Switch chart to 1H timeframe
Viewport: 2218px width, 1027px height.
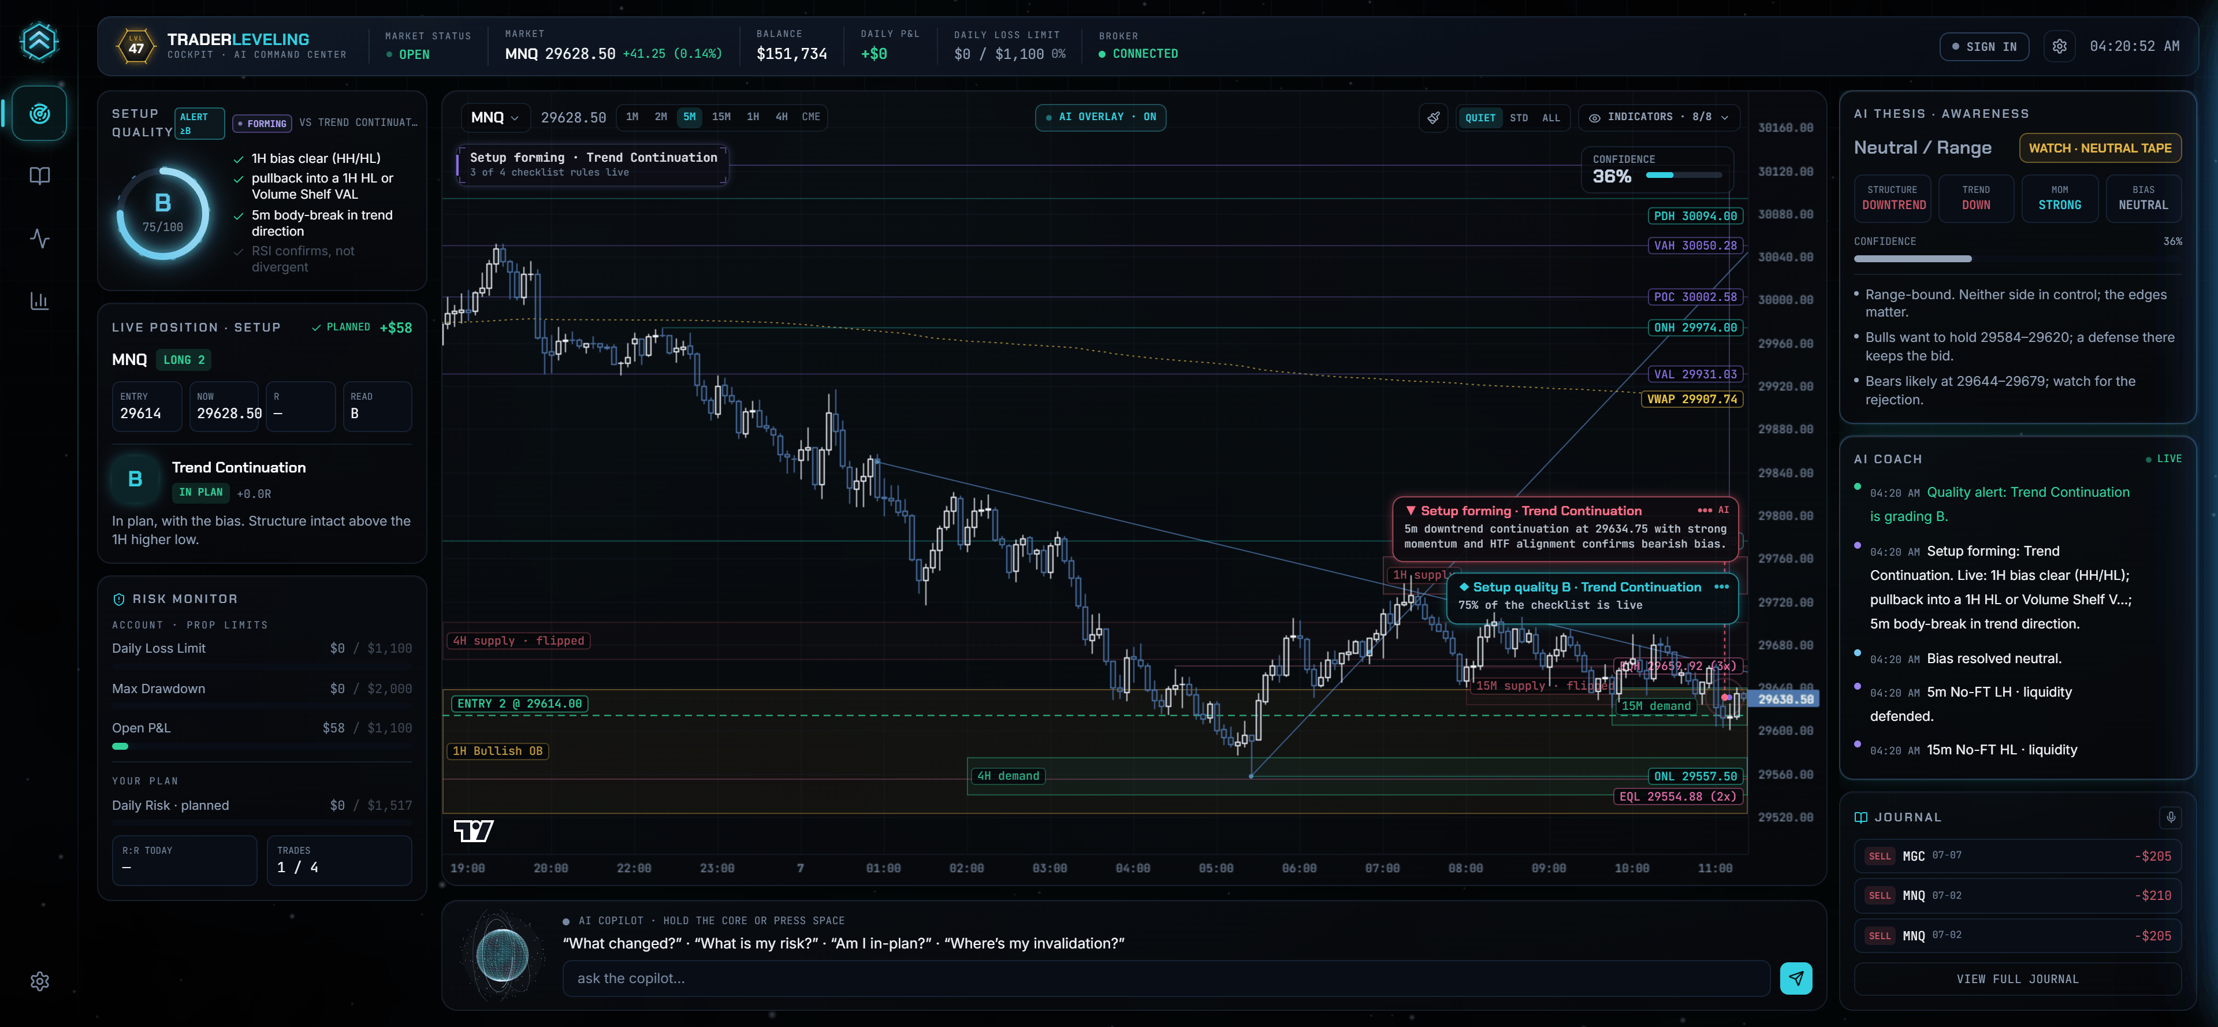point(753,117)
